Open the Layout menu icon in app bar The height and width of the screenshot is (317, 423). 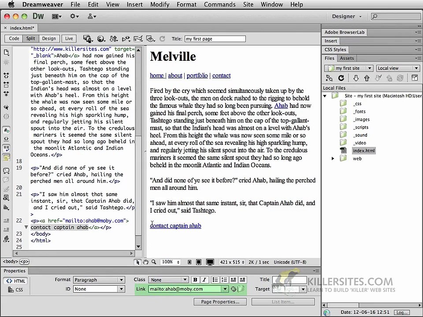[57, 16]
